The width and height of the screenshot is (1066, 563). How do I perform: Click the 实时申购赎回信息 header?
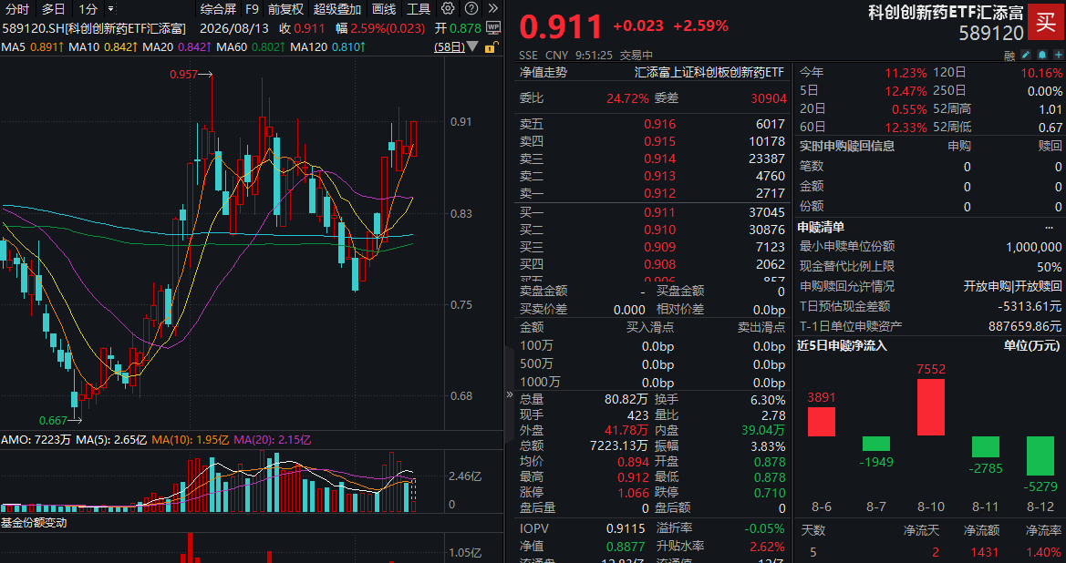click(847, 146)
